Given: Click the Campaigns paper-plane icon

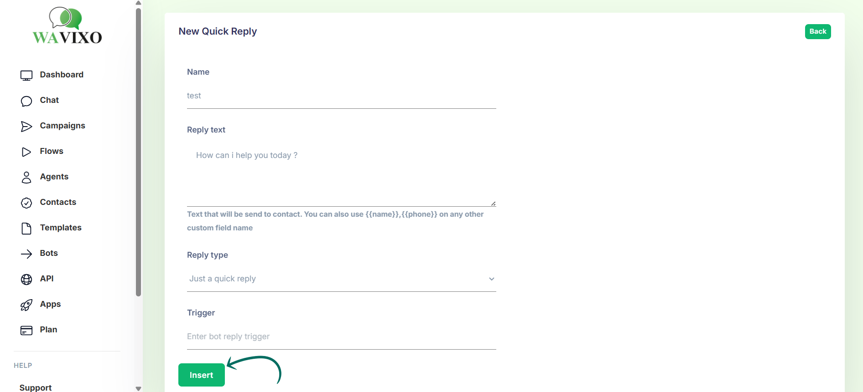Looking at the screenshot, I should (x=26, y=127).
